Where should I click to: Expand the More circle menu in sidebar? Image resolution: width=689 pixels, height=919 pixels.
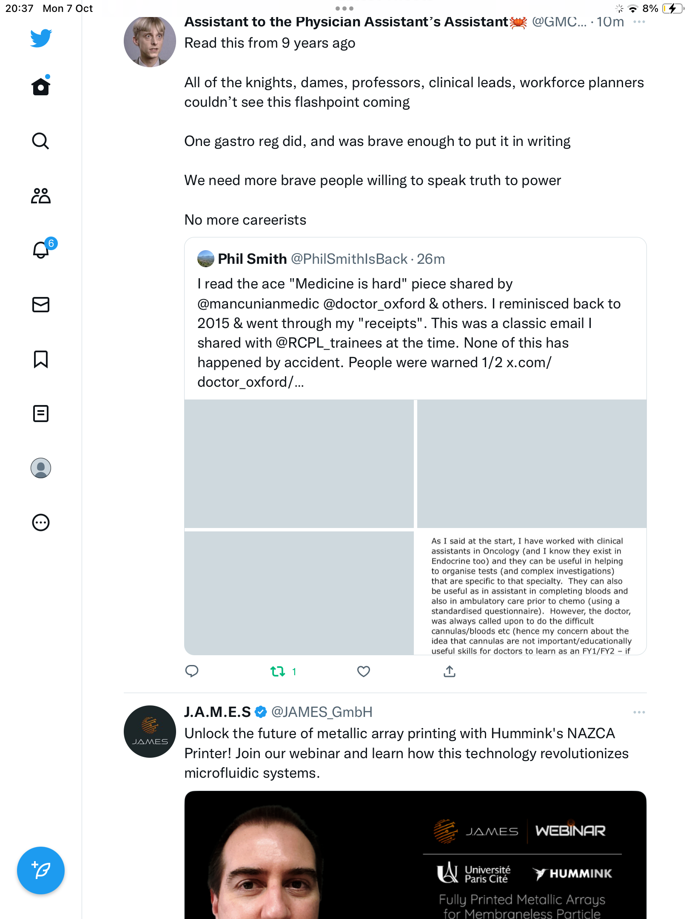(41, 522)
